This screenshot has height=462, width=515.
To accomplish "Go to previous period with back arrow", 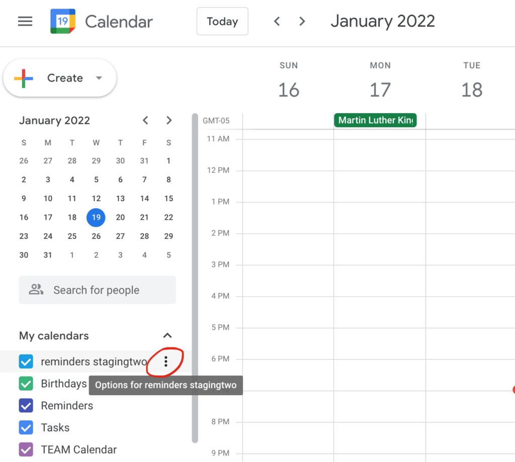I will [x=277, y=21].
